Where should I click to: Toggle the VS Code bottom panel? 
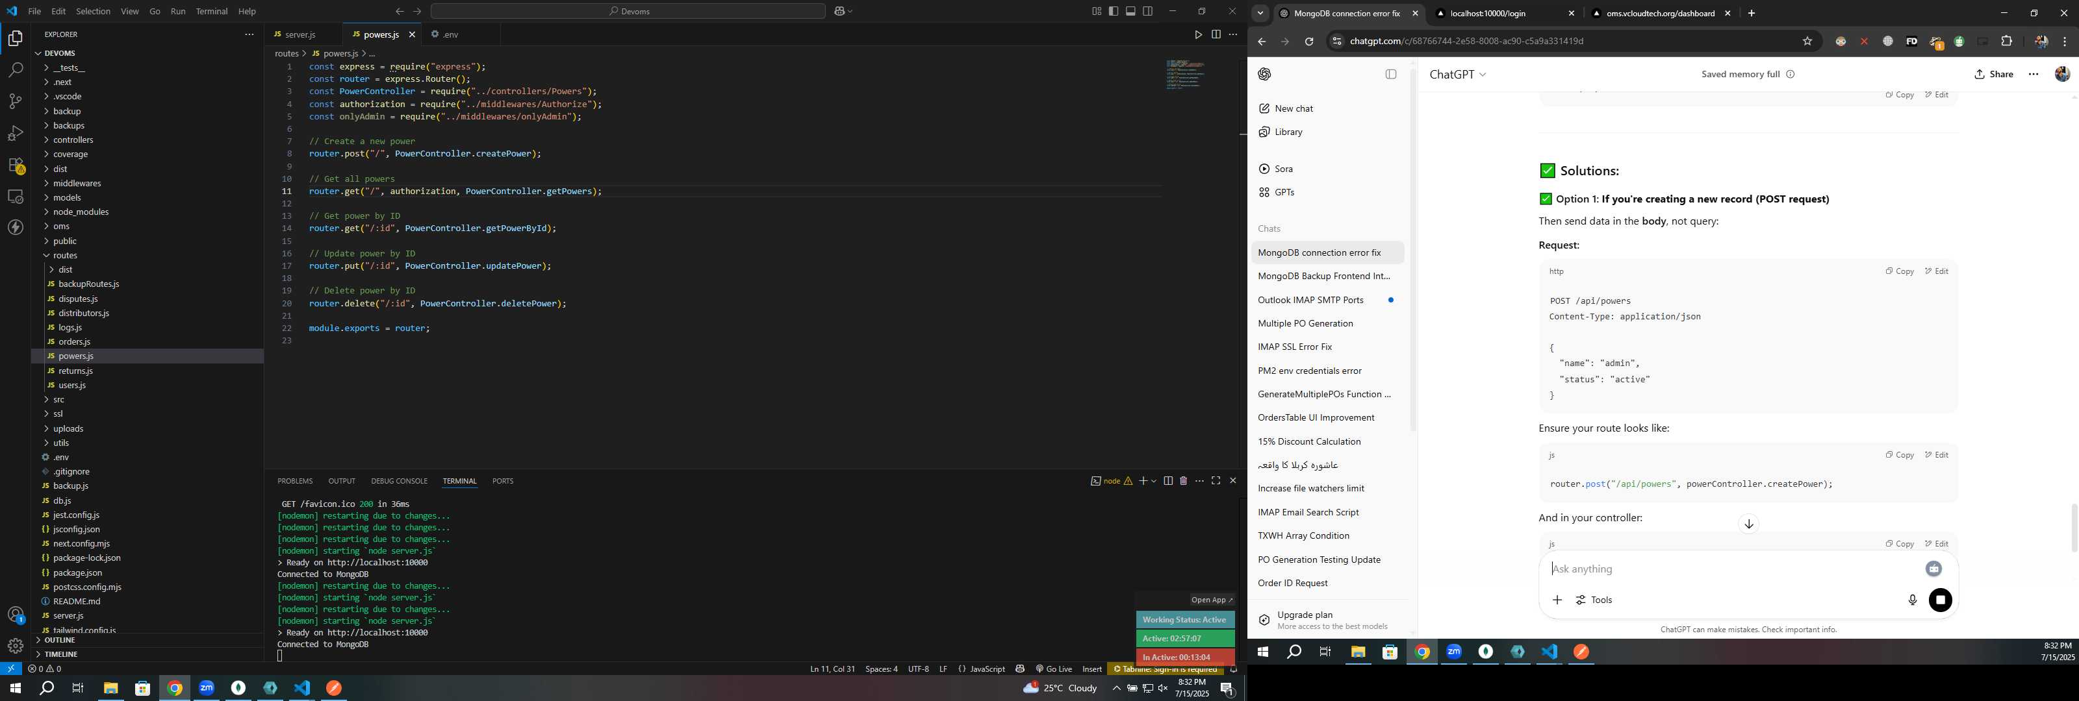point(1130,11)
